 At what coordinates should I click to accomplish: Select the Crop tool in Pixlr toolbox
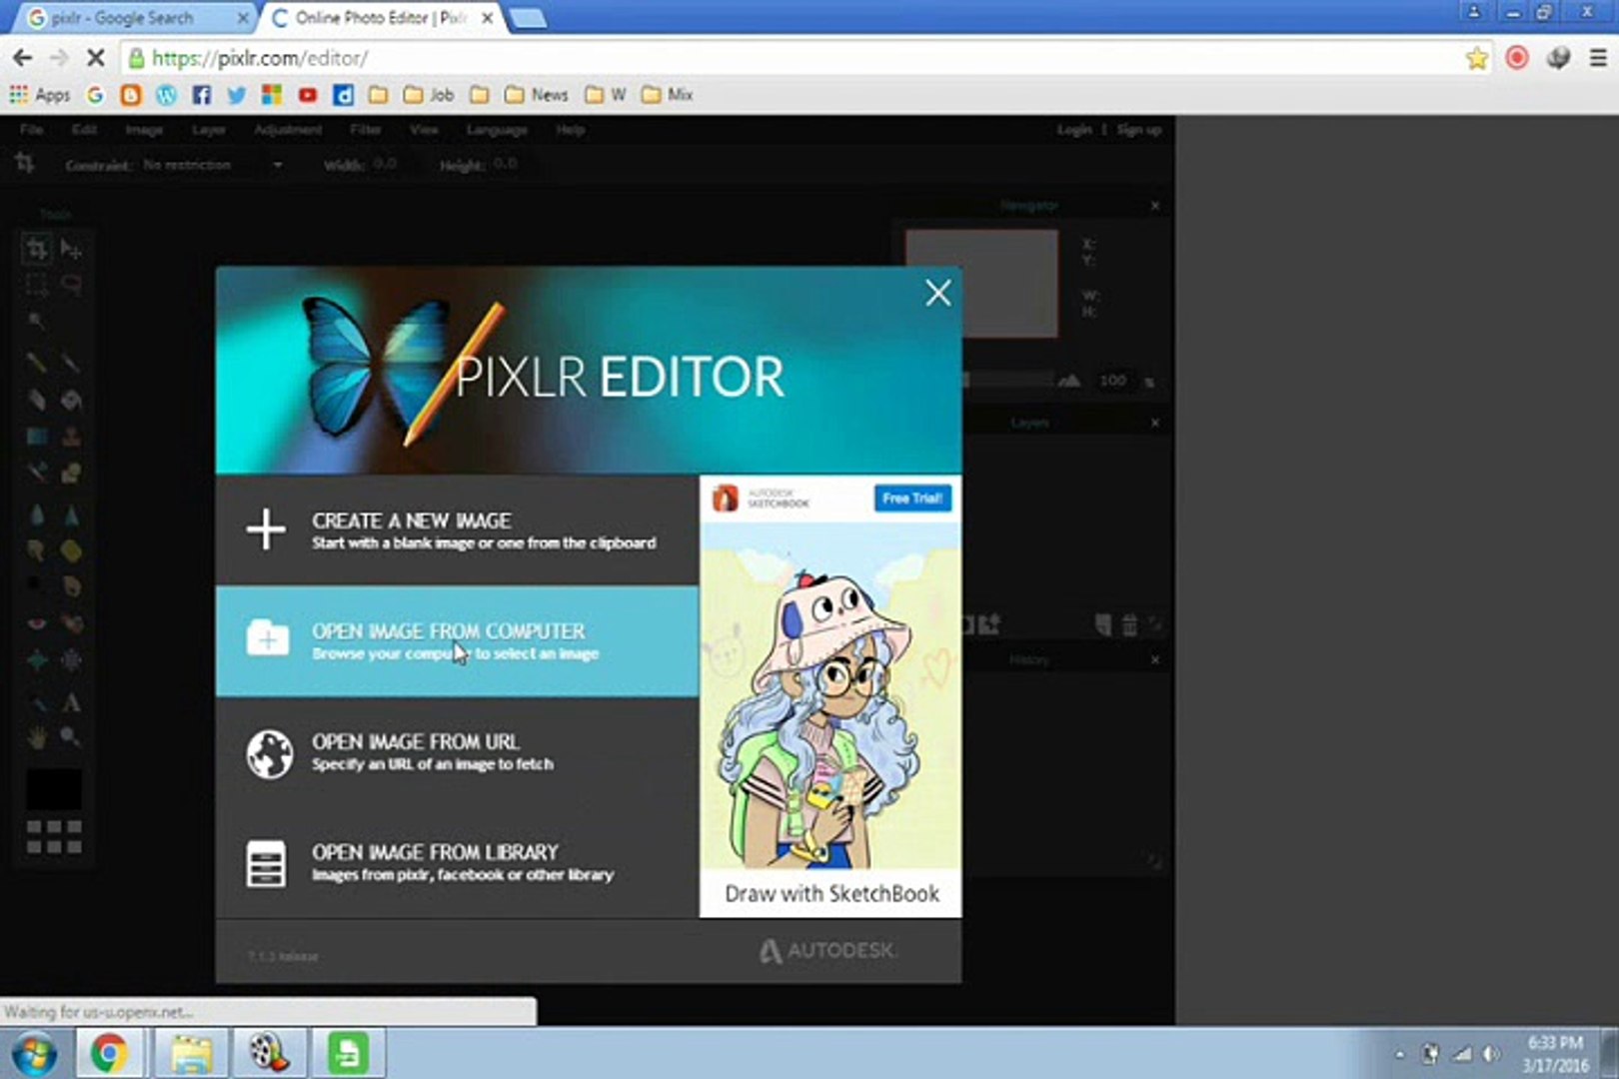pos(37,249)
